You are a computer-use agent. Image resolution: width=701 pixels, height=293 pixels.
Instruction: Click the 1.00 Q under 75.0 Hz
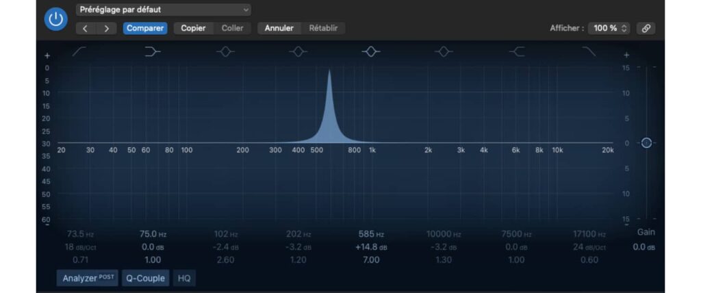pos(153,260)
